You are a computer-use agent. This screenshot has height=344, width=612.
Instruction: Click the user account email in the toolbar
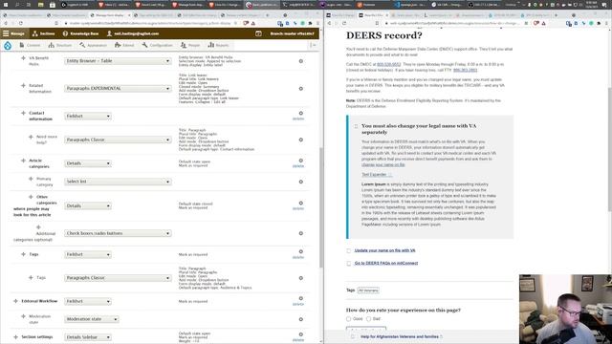pos(133,33)
